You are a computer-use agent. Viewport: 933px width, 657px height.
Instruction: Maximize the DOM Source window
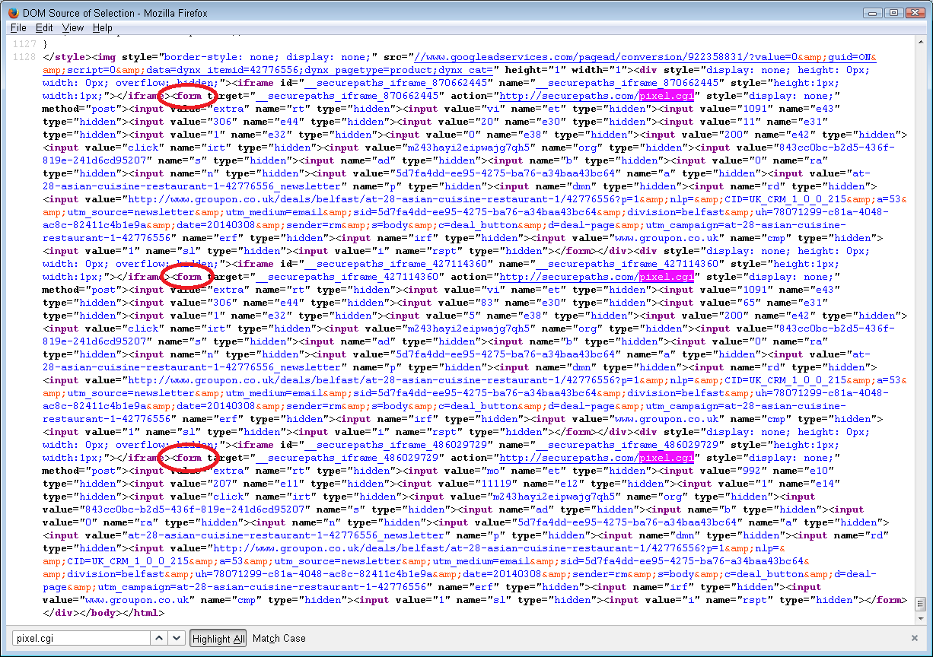pyautogui.click(x=893, y=13)
